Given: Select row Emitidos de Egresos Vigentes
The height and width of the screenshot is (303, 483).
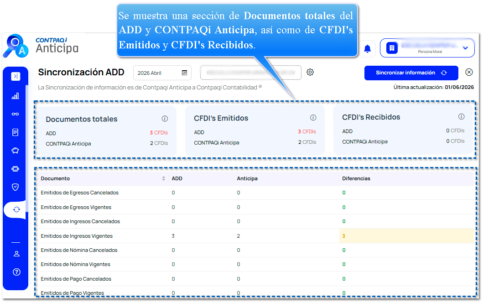Looking at the screenshot, I should tap(255, 207).
